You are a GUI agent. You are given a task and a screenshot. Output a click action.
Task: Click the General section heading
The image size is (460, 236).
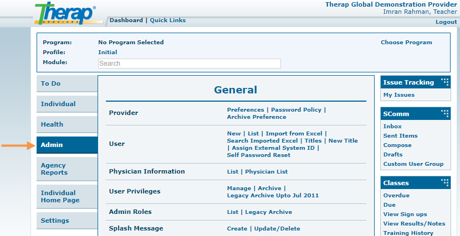[x=236, y=90]
